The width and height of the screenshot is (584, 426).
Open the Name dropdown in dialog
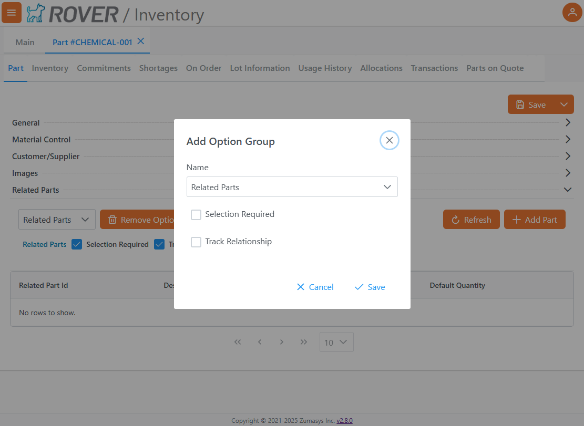[292, 187]
